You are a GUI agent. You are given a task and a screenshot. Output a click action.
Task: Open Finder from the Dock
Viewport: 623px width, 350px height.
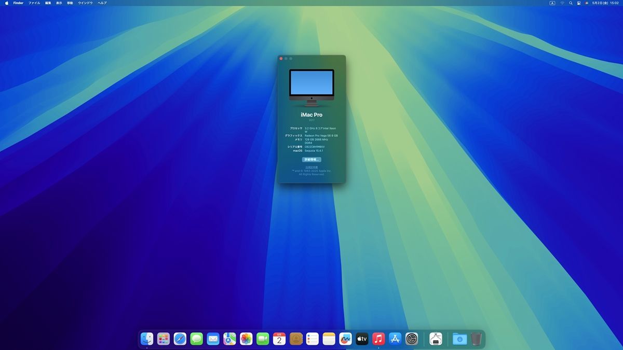pyautogui.click(x=147, y=339)
